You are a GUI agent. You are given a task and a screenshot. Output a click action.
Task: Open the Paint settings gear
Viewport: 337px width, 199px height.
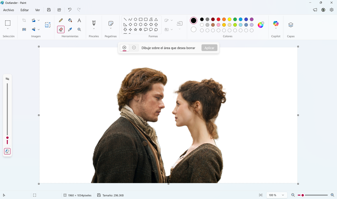click(332, 10)
